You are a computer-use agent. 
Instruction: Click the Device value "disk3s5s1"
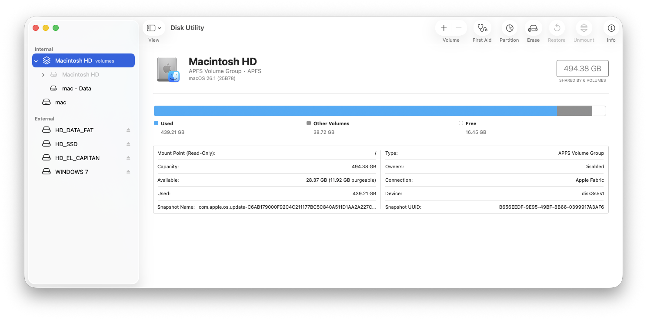(594, 193)
